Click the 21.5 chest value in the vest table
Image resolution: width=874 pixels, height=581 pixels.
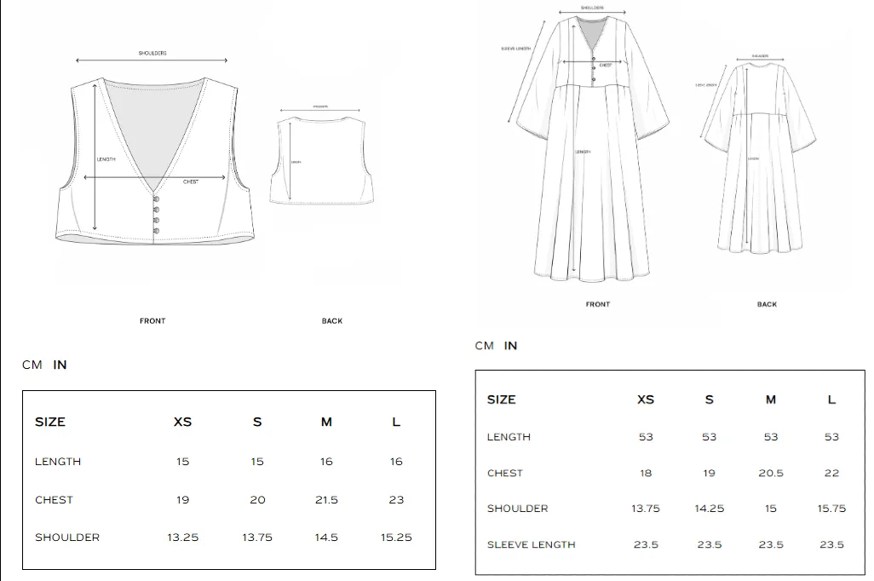(326, 500)
